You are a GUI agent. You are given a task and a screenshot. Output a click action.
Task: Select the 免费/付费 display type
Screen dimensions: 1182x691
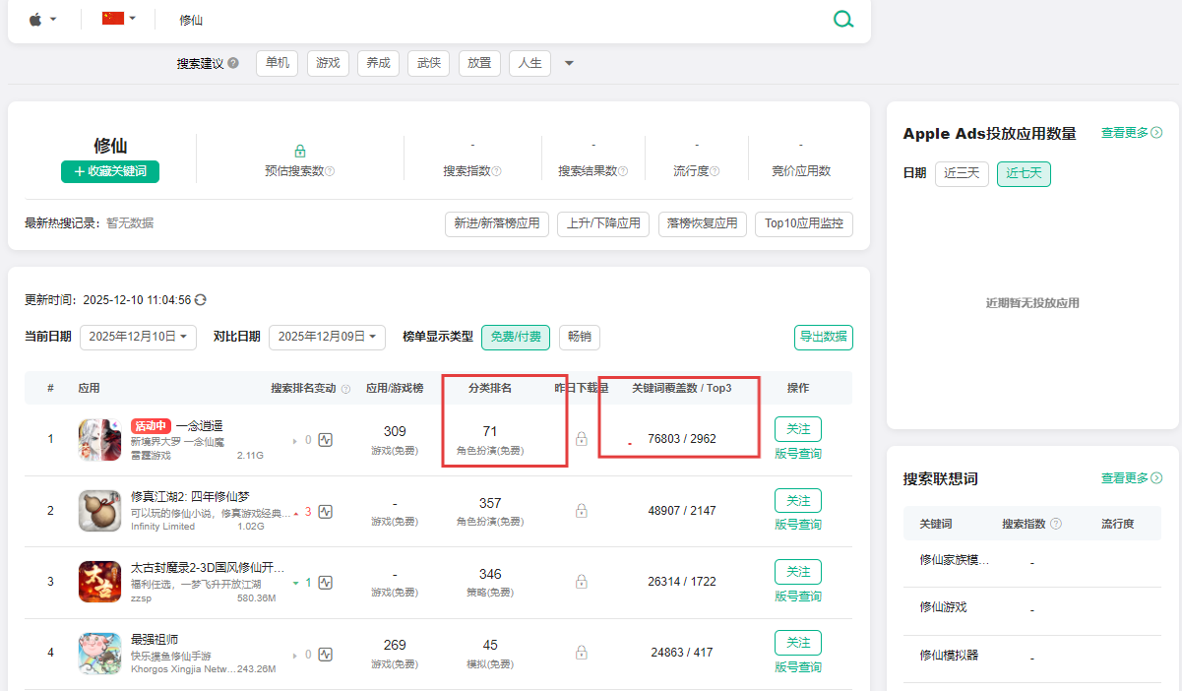(514, 337)
